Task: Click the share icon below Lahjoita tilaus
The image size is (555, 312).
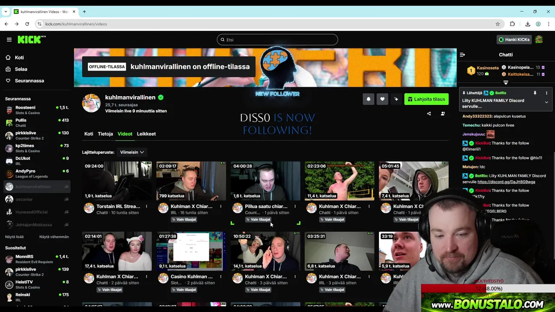Action: tap(429, 114)
